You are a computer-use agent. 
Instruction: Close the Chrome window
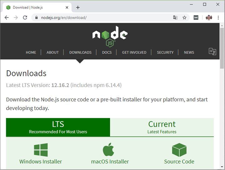(218, 4)
